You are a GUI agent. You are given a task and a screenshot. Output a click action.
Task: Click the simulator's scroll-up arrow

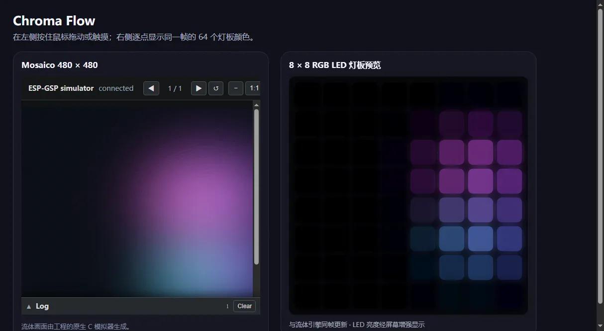(256, 105)
